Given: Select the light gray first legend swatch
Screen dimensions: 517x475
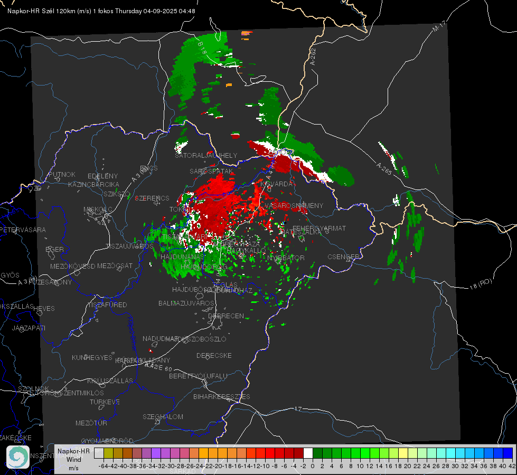Looking at the screenshot, I should click(99, 453).
